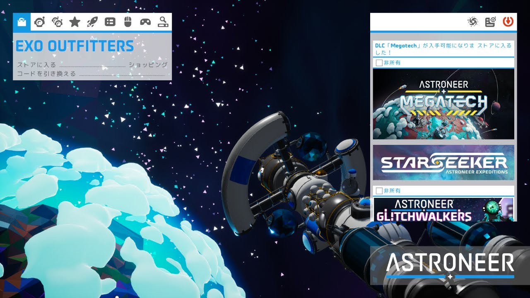This screenshot has width=530, height=298.
Task: Open the options list icon tab
Action: point(110,22)
